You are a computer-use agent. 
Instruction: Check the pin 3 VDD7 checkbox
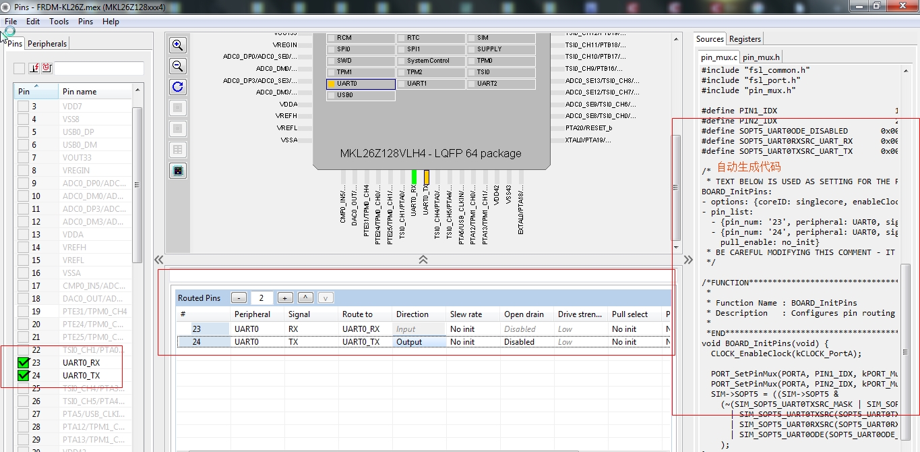(x=23, y=107)
